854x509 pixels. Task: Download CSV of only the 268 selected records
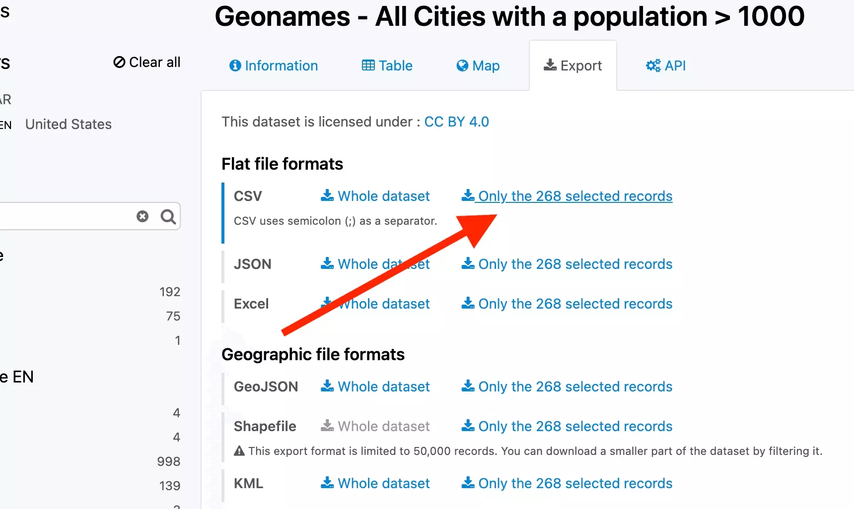[575, 196]
